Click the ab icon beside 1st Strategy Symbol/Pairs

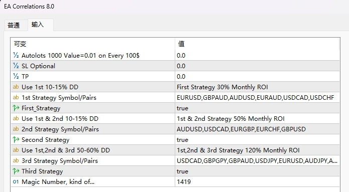click(x=16, y=97)
